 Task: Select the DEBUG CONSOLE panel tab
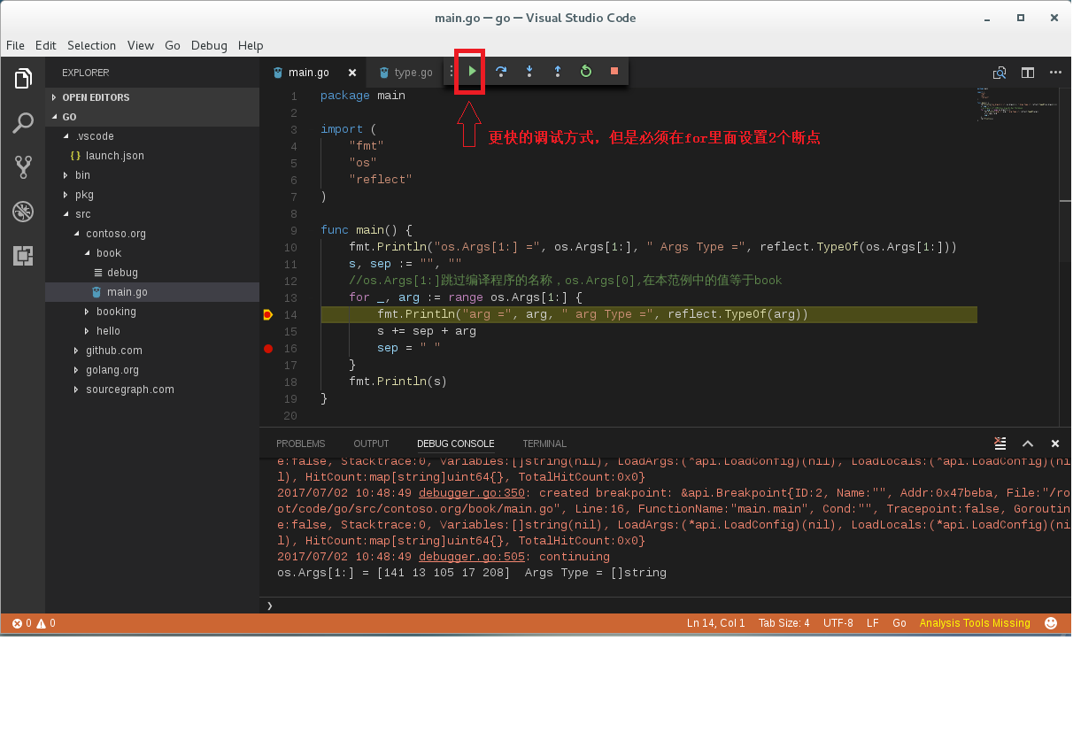455,444
